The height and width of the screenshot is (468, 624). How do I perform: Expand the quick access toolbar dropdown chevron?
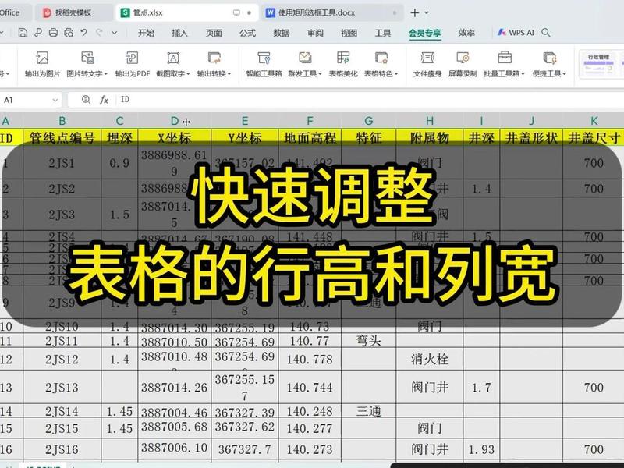tap(115, 33)
